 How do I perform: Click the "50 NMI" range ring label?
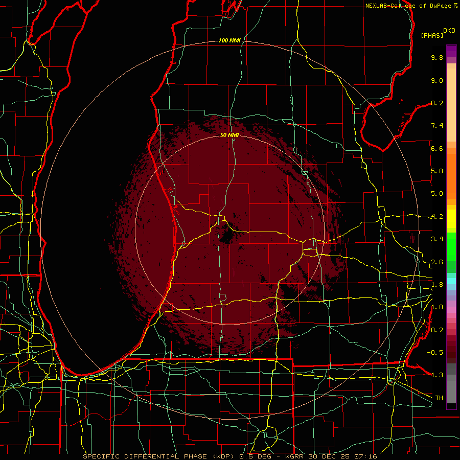pyautogui.click(x=229, y=135)
